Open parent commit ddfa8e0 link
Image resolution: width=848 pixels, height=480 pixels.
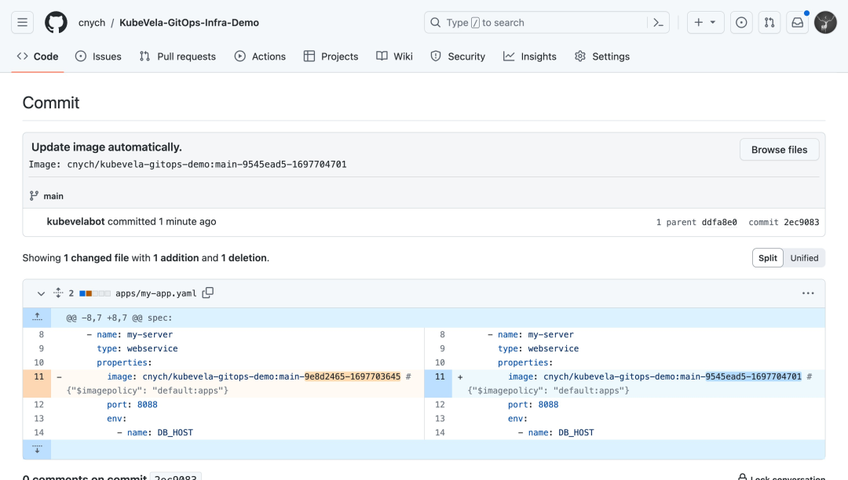pyautogui.click(x=718, y=222)
